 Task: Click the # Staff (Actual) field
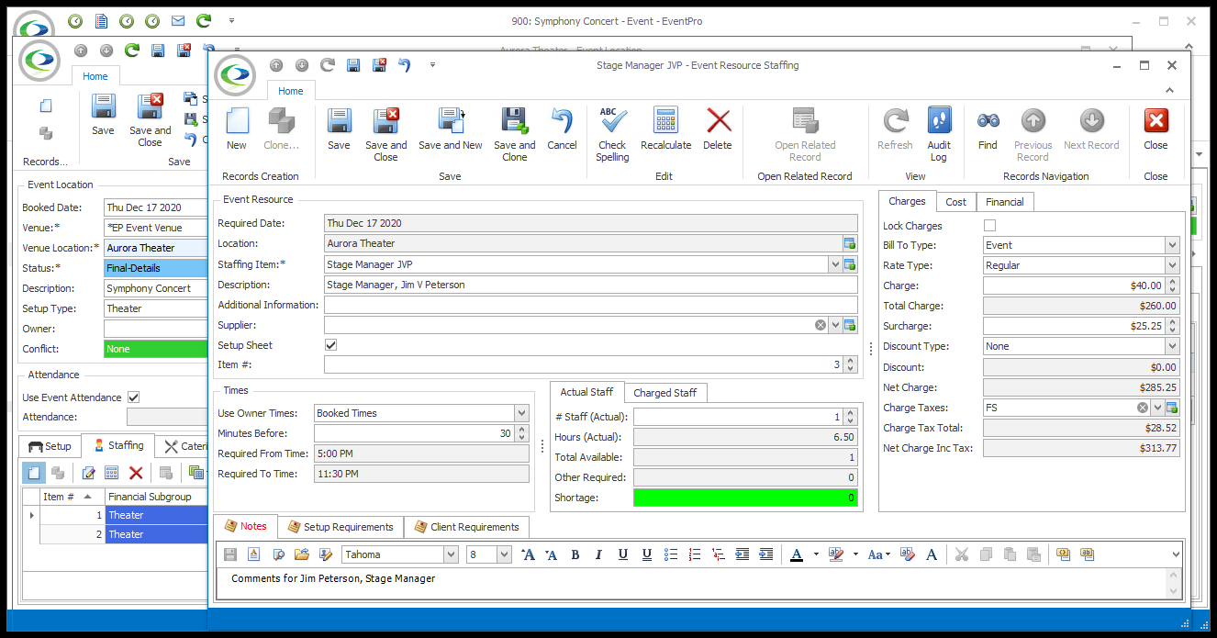coord(745,417)
